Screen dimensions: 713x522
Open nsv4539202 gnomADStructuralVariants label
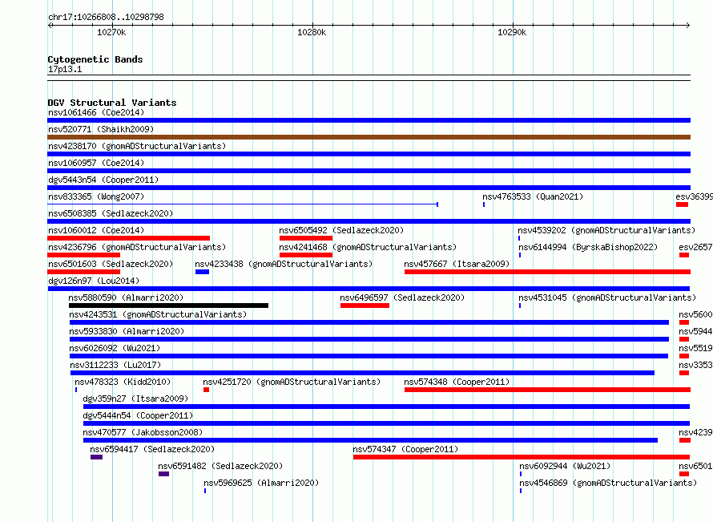(x=606, y=230)
